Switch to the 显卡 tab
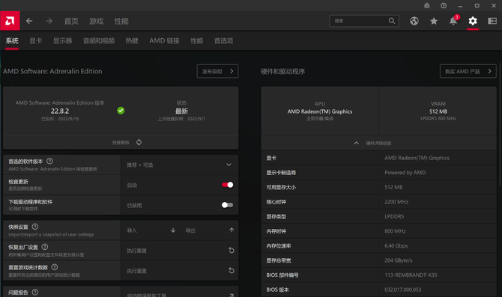502x297 pixels. 35,40
